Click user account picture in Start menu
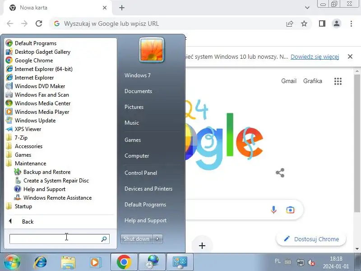The height and width of the screenshot is (271, 361). pos(152,50)
